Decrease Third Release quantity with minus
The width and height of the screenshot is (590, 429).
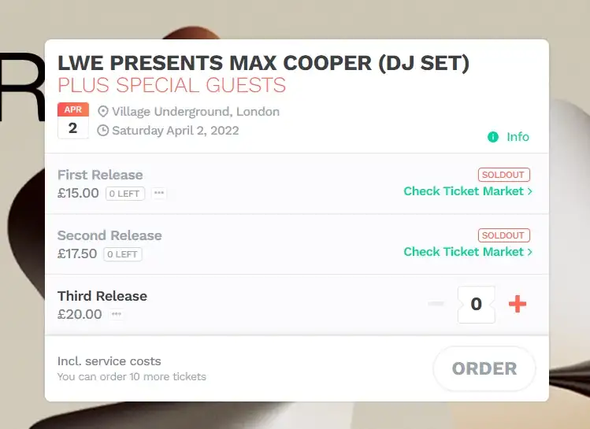[x=436, y=305]
